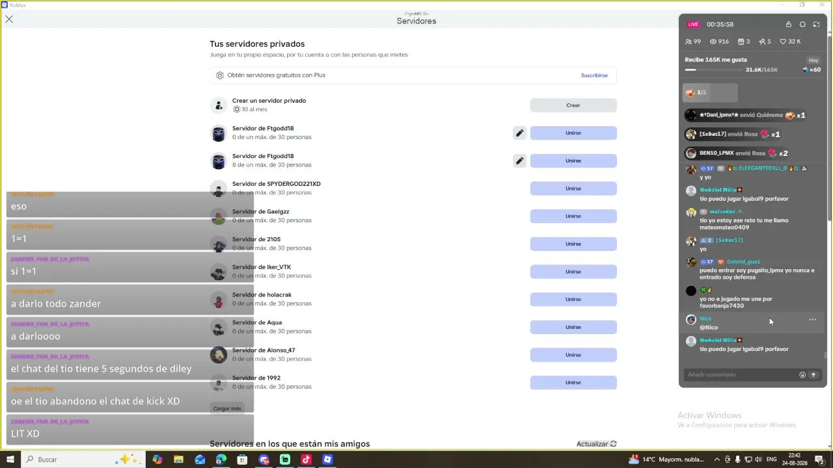Click the microphone icon in system tray
Screen dimensions: 833x468
tap(738, 460)
